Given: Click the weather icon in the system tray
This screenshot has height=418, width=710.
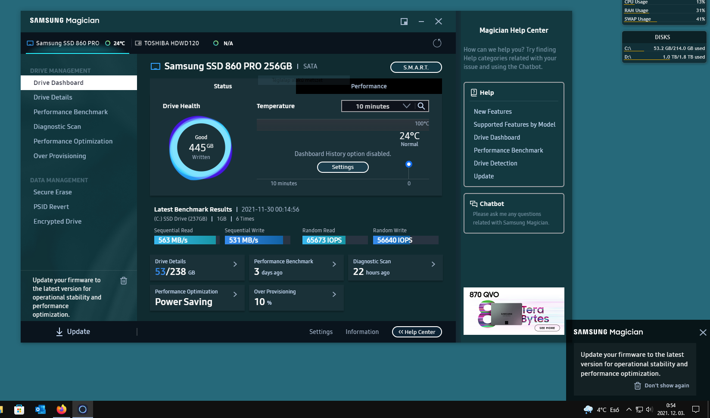Looking at the screenshot, I should point(588,409).
